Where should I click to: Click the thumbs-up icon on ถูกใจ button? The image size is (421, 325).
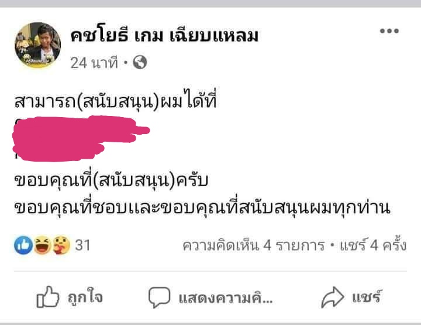click(x=48, y=297)
